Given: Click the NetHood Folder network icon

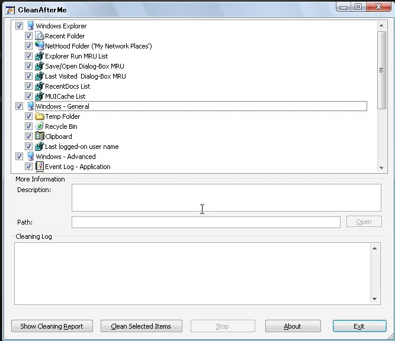Looking at the screenshot, I should (x=40, y=46).
